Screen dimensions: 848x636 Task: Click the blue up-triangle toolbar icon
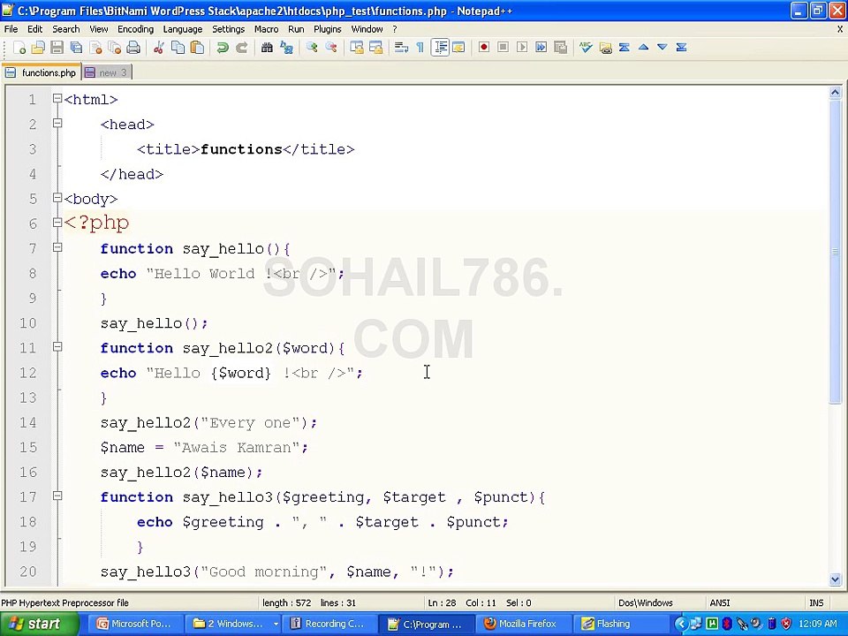tap(643, 48)
